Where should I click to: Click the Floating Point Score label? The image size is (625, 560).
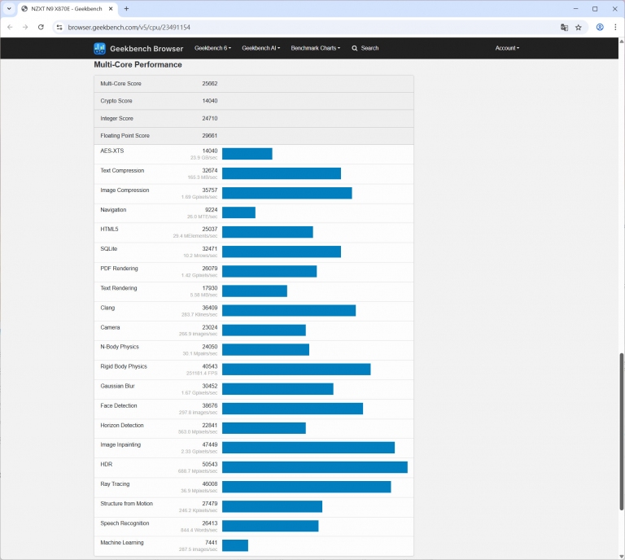[125, 135]
